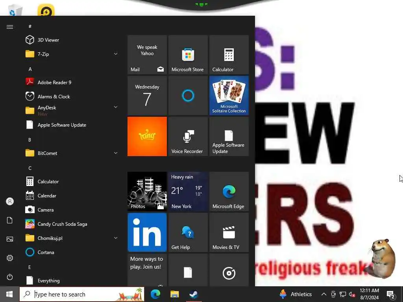Open the Movies & TV tile
This screenshot has width=403, height=302.
coord(229,232)
